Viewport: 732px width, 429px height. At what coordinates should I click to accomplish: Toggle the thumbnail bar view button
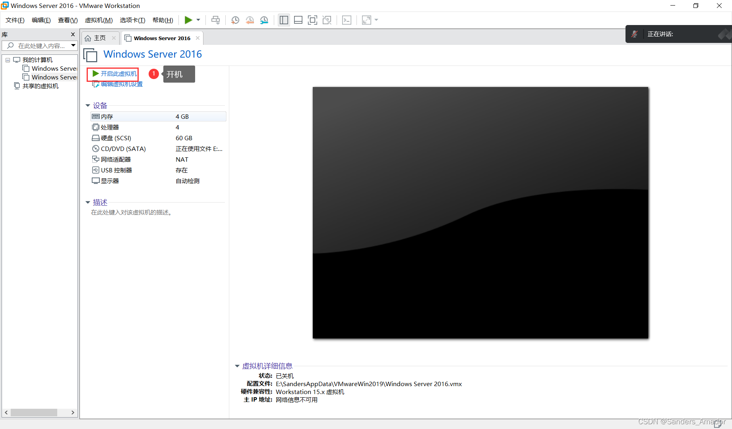(x=298, y=20)
